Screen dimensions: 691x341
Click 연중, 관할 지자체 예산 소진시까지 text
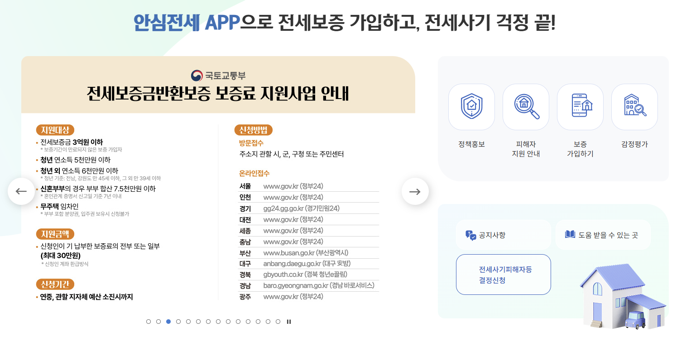pyautogui.click(x=86, y=297)
